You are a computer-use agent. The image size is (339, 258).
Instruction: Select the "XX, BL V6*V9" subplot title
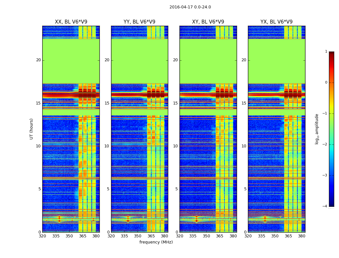point(71,22)
